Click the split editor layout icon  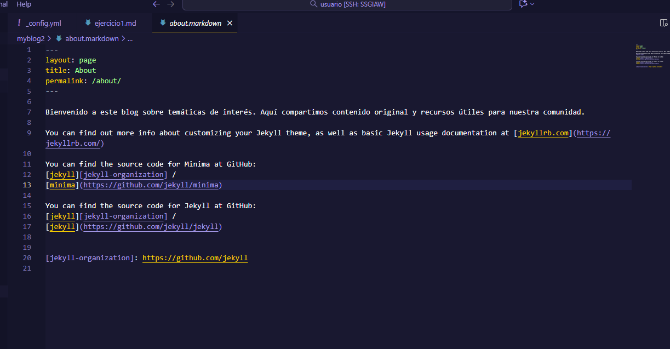pos(664,23)
